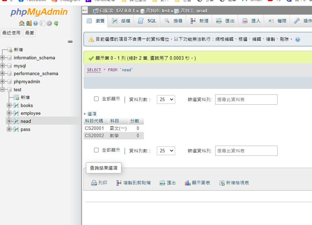The image size is (312, 225).
Task: Click the warning triangle icon
Action: pos(91,39)
